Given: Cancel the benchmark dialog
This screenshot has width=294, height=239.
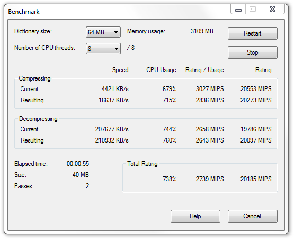Looking at the screenshot, I should pyautogui.click(x=253, y=216).
